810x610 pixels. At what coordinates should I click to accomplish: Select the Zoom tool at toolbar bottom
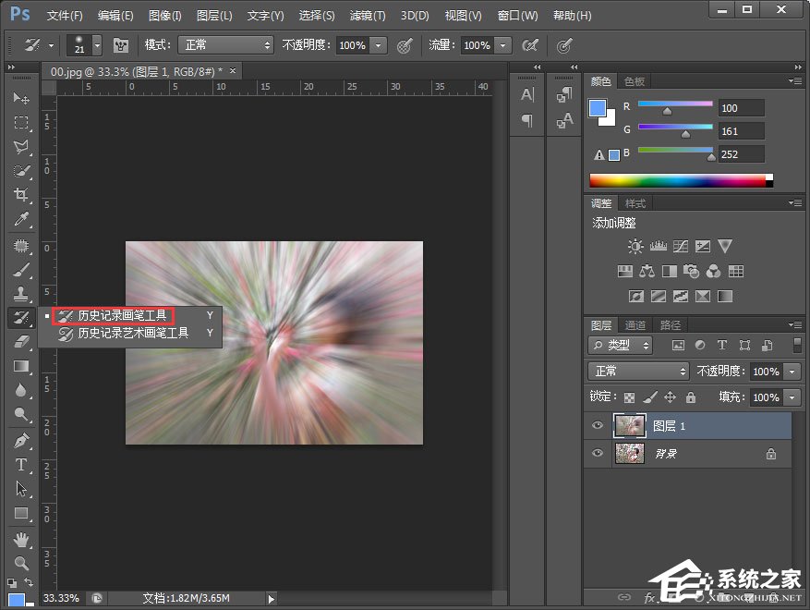click(x=21, y=563)
